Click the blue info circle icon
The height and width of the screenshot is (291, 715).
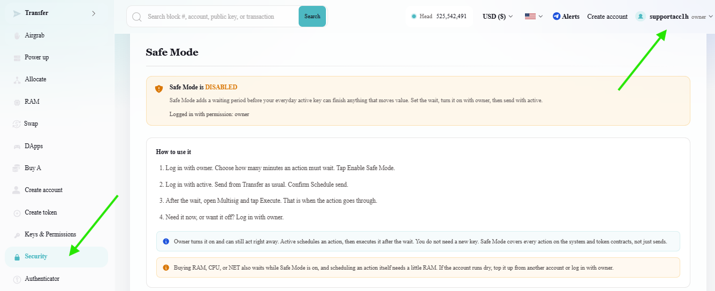(166, 241)
